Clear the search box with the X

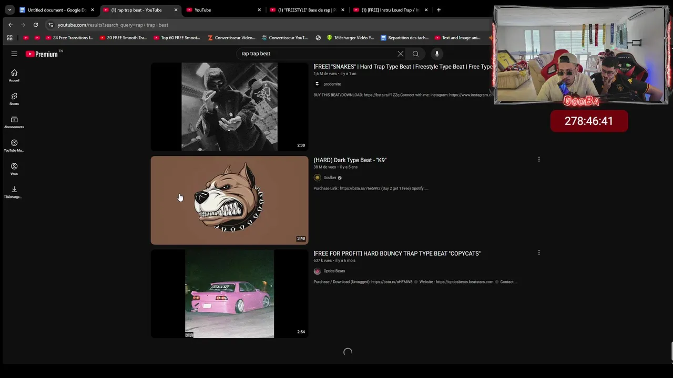pyautogui.click(x=401, y=54)
